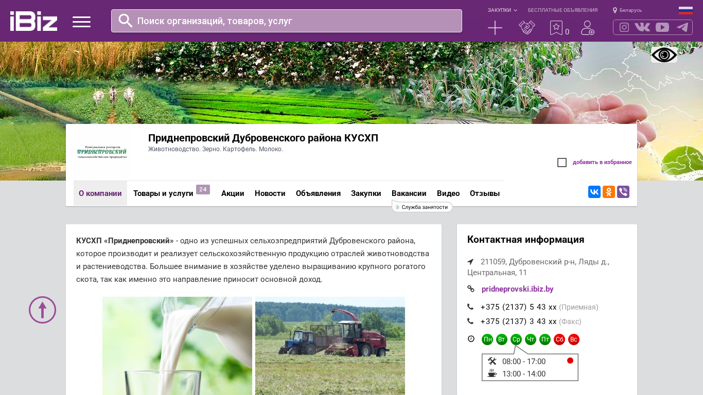The width and height of the screenshot is (703, 395).
Task: Open the Отзывы tab
Action: point(485,193)
